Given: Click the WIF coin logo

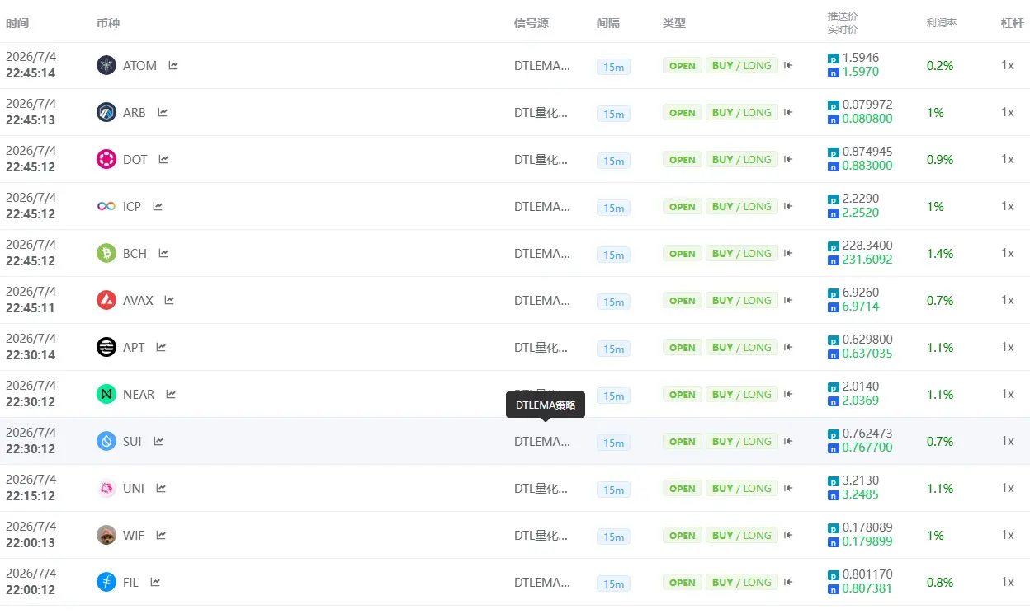Looking at the screenshot, I should pyautogui.click(x=106, y=535).
